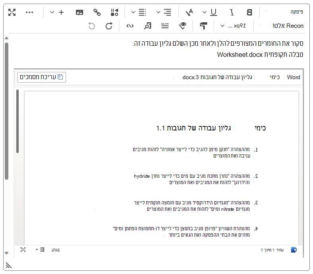
Task: Click the list formatting icon
Action: tap(142, 12)
